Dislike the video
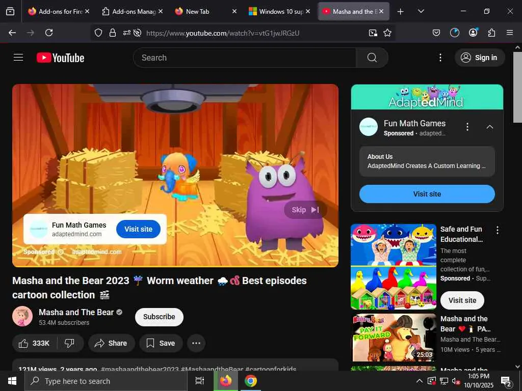Viewport: 522px width, 391px height. tap(69, 343)
